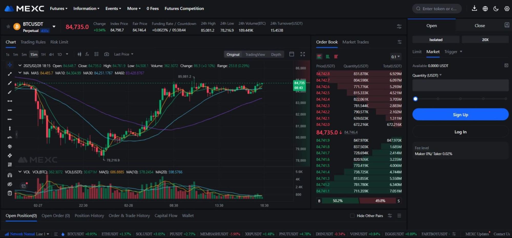This screenshot has width=512, height=238.
Task: Click the Log In button
Action: coord(460,132)
